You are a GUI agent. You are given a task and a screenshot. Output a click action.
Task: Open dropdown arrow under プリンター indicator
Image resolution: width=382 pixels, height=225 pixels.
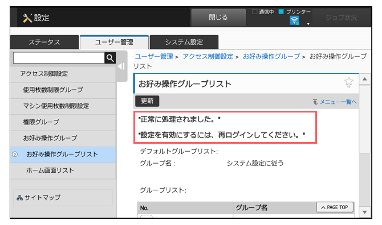(x=308, y=24)
